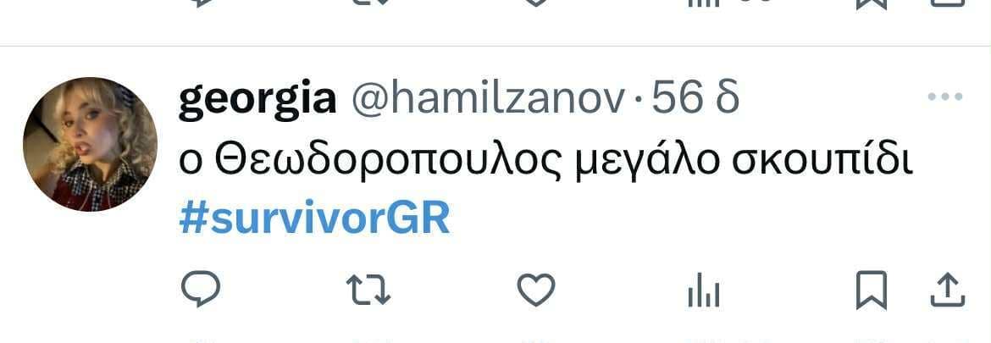
Task: Reply to georgia's tweet with comment icon
Action: click(x=201, y=290)
